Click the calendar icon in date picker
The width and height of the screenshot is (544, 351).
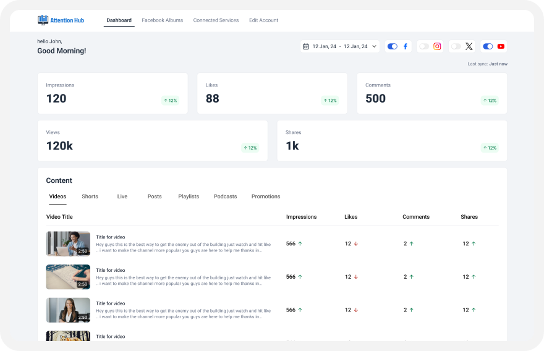tap(306, 46)
